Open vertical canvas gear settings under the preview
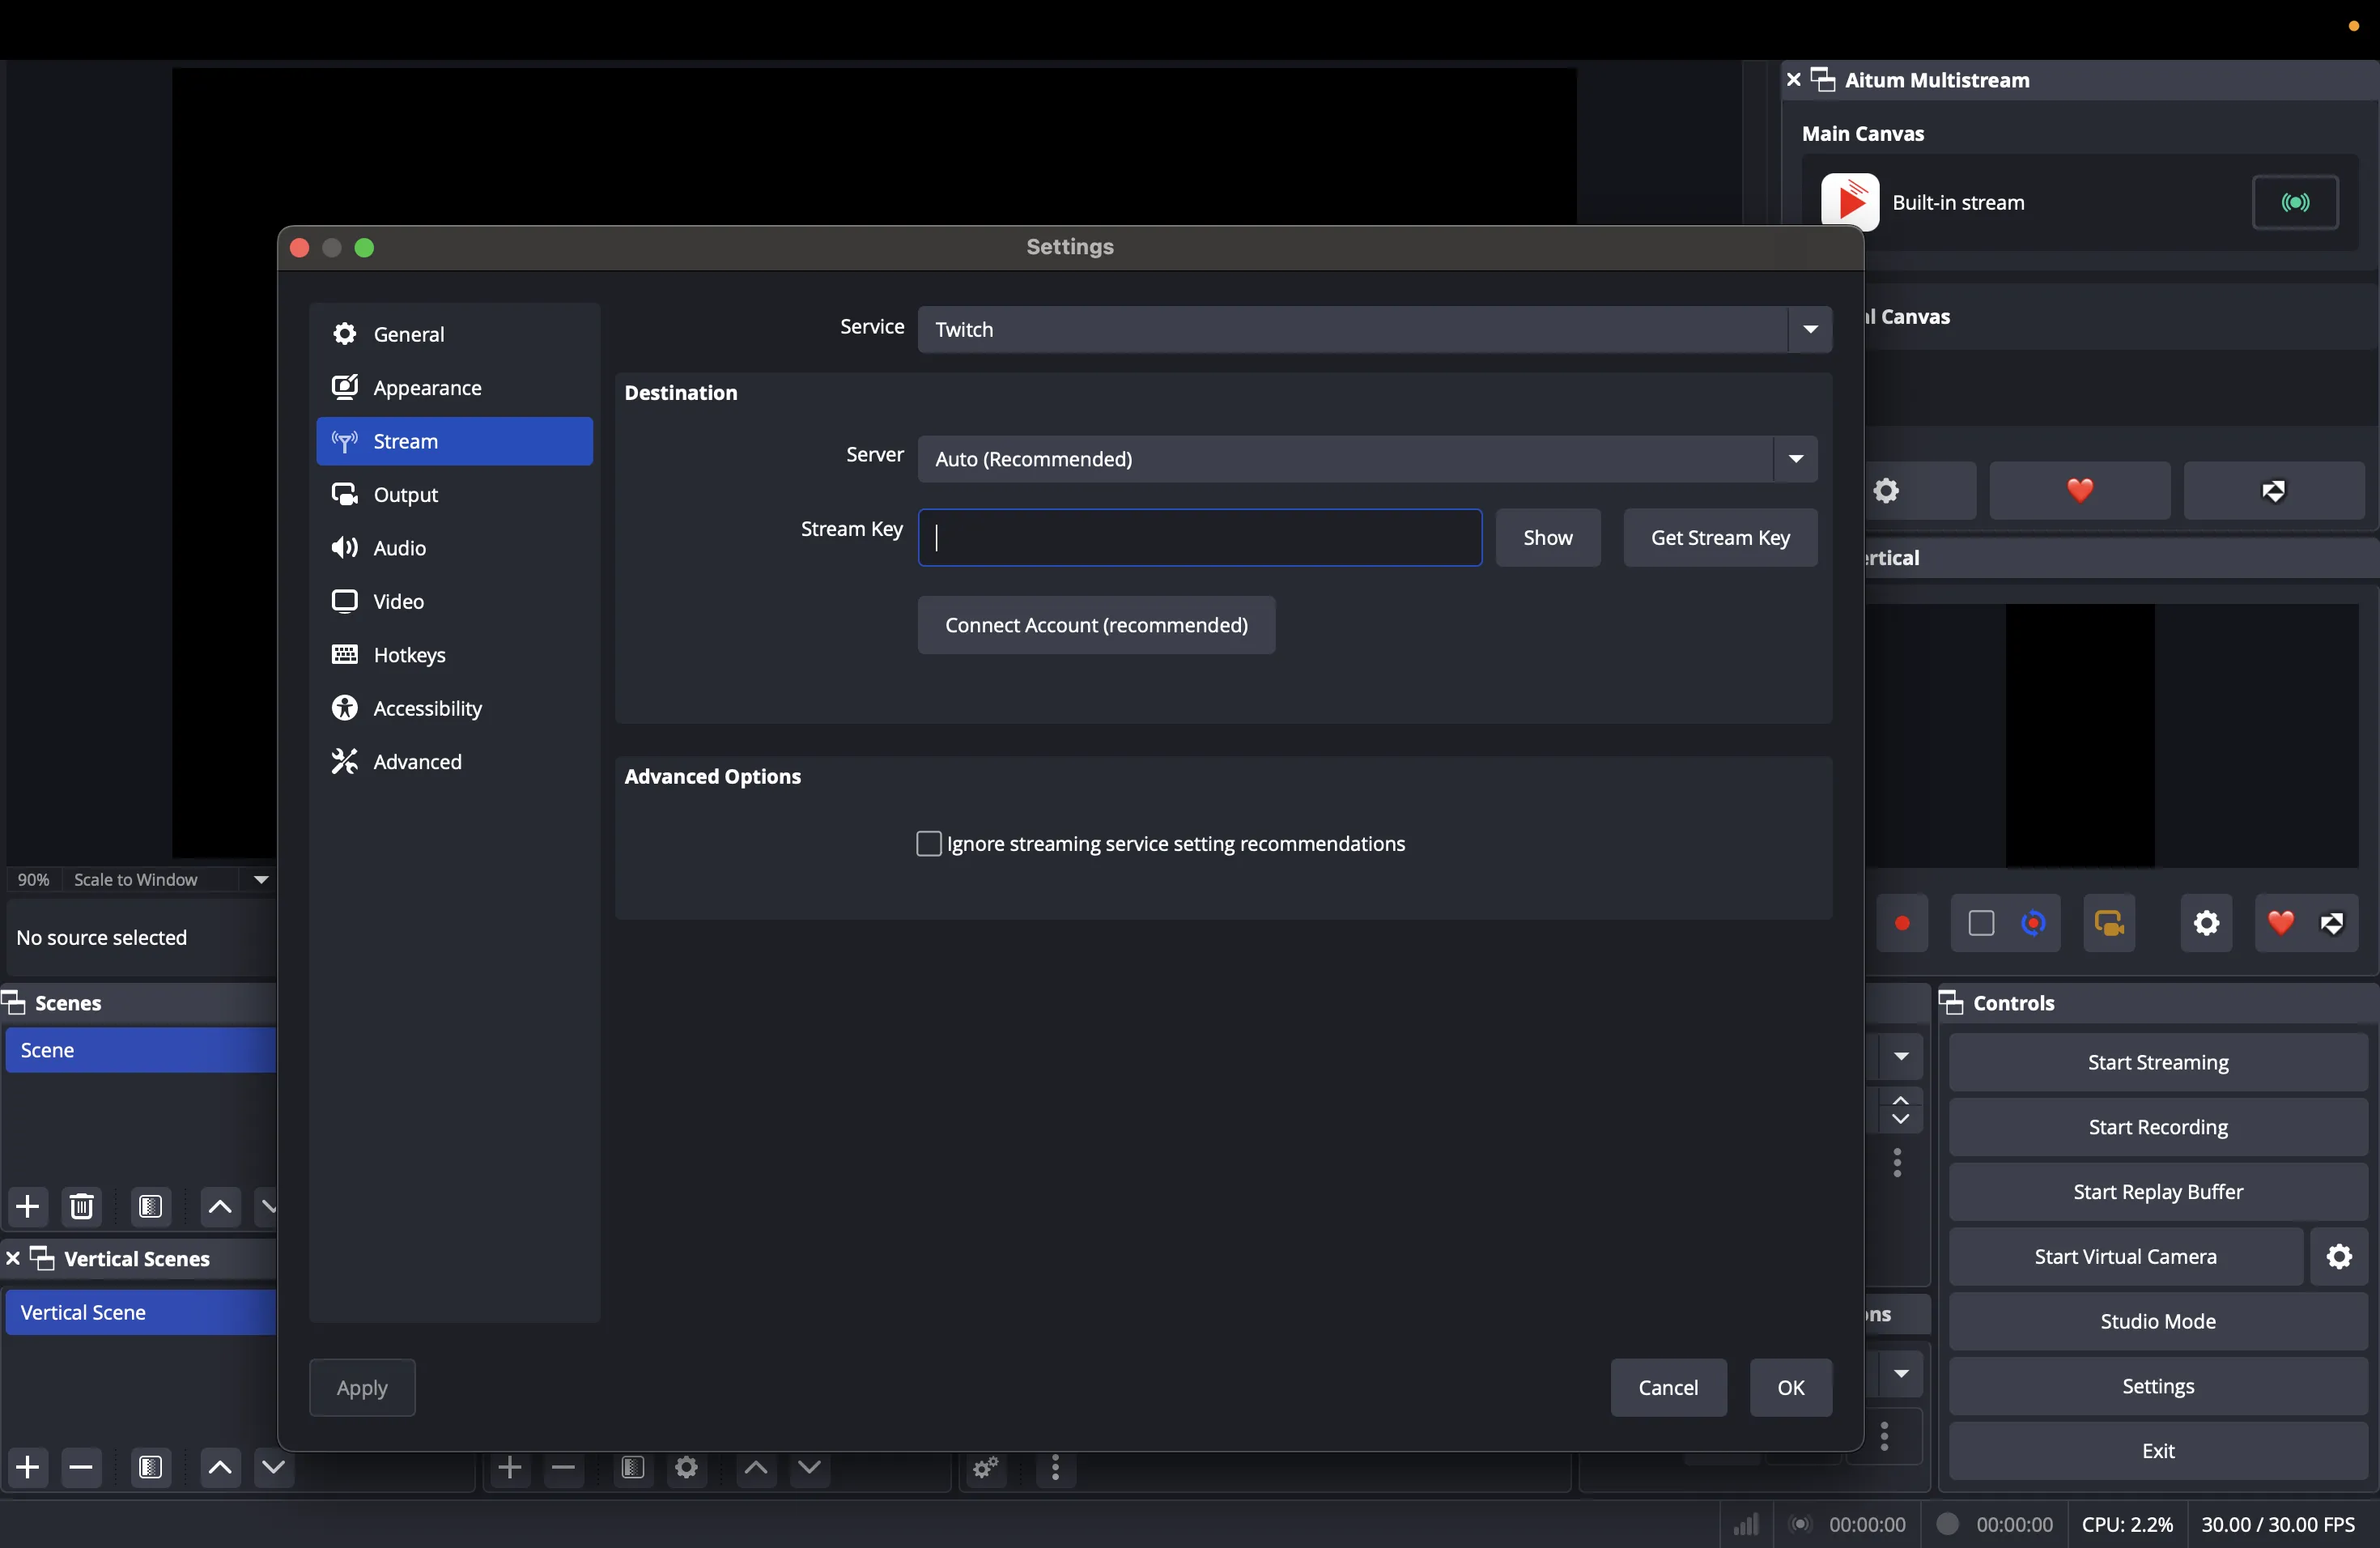This screenshot has height=1548, width=2380. click(2206, 923)
